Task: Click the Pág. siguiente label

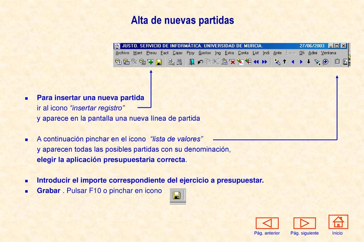Action: pos(305,233)
